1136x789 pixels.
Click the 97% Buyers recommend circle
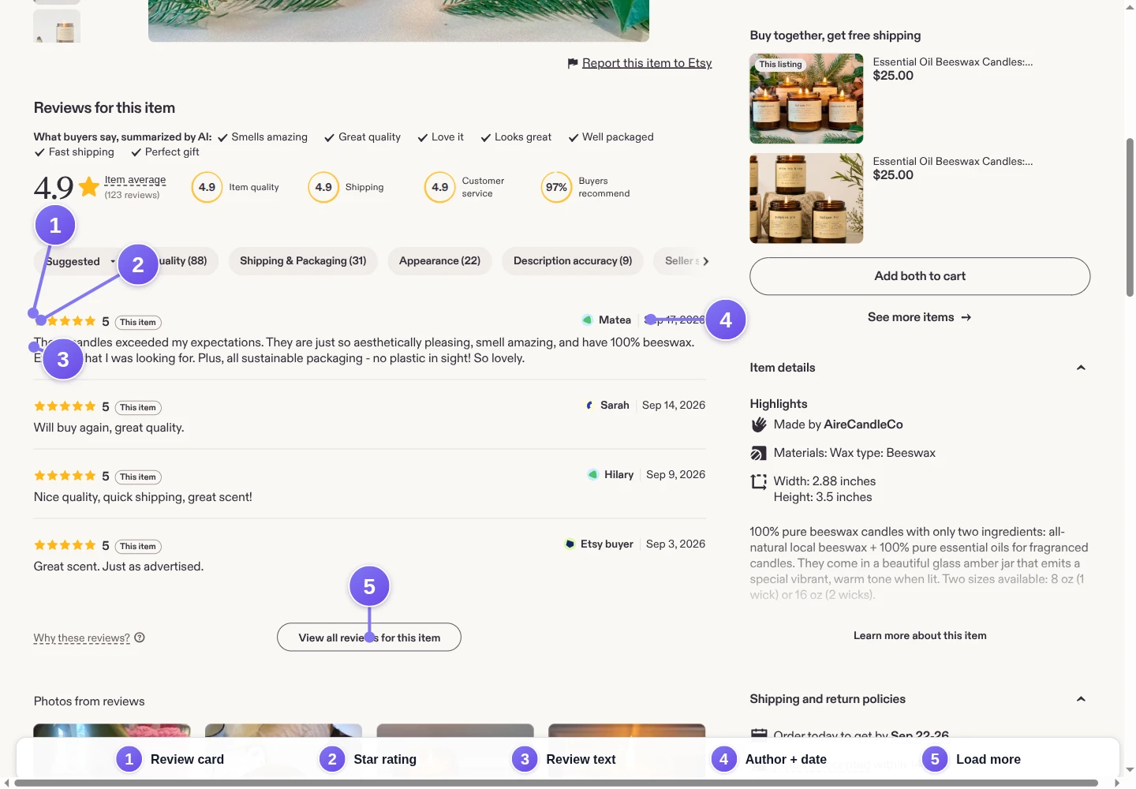click(x=556, y=187)
